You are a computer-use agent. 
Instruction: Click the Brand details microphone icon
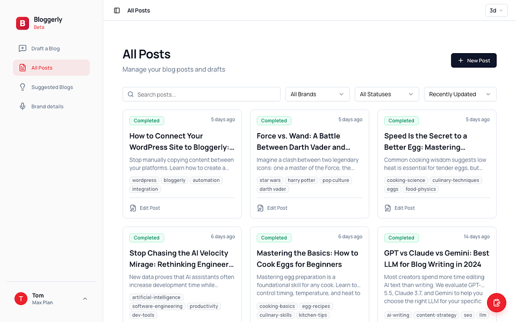[x=23, y=106]
